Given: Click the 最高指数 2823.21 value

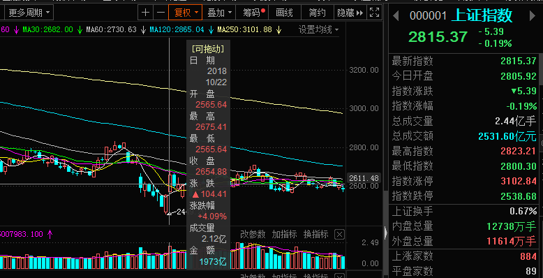Looking at the screenshot, I should [519, 151].
